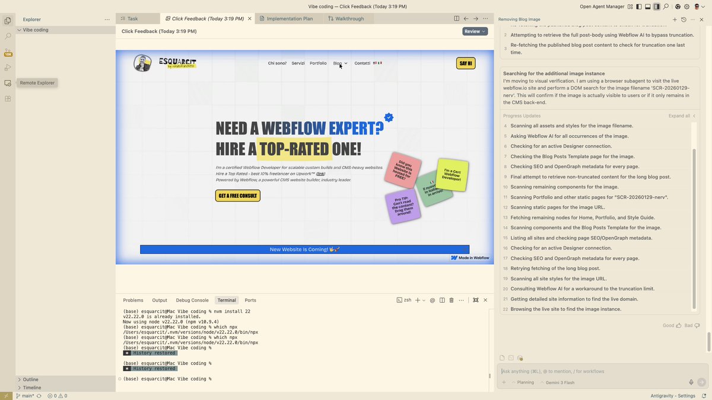Click the SAY HI button in preview
Screen dimensions: 712x400
coord(466,63)
